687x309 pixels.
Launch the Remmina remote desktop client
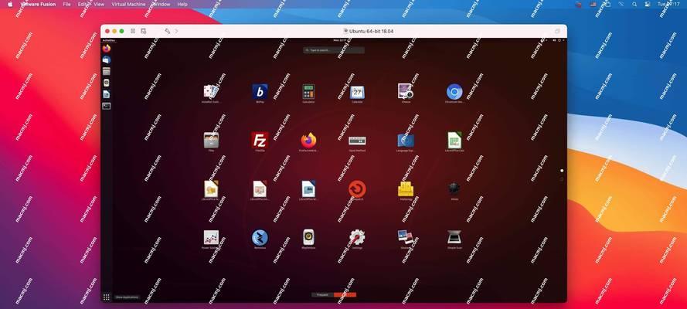tap(260, 238)
